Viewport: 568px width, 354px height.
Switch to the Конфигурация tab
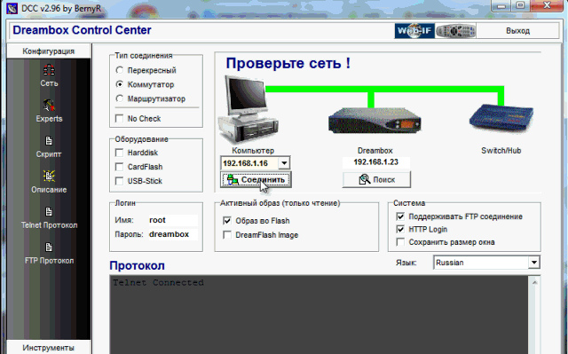pyautogui.click(x=49, y=51)
